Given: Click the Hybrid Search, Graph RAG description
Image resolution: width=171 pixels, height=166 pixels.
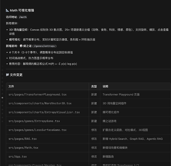Looking at the screenshot, I should (133, 139).
